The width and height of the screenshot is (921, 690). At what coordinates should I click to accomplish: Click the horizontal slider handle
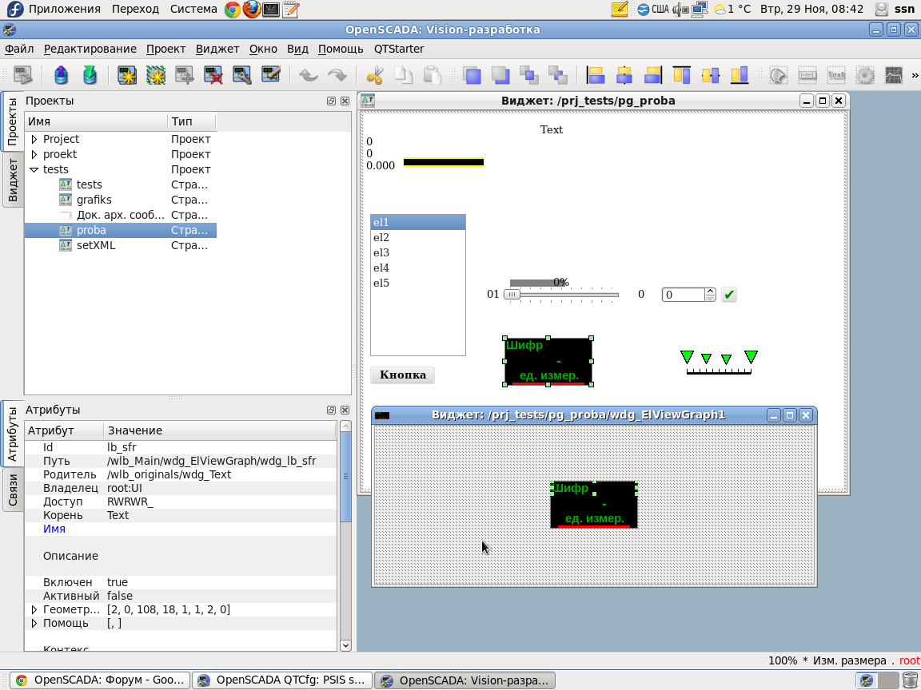(512, 295)
